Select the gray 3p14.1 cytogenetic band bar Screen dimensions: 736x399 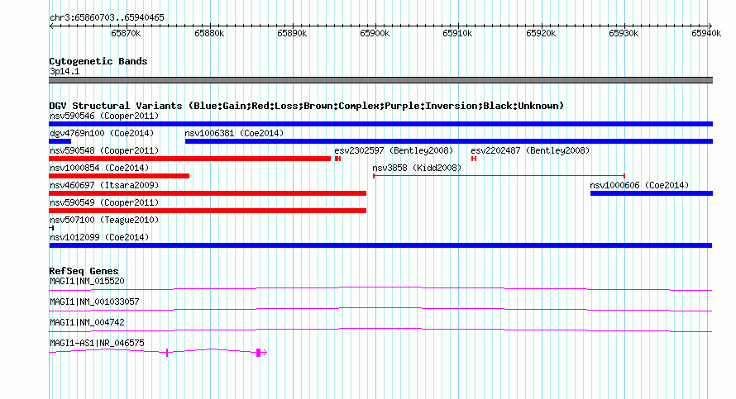(380, 80)
